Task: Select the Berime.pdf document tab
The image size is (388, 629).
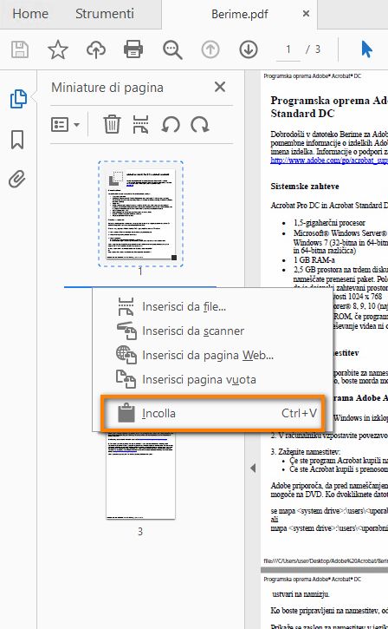Action: coord(239,14)
